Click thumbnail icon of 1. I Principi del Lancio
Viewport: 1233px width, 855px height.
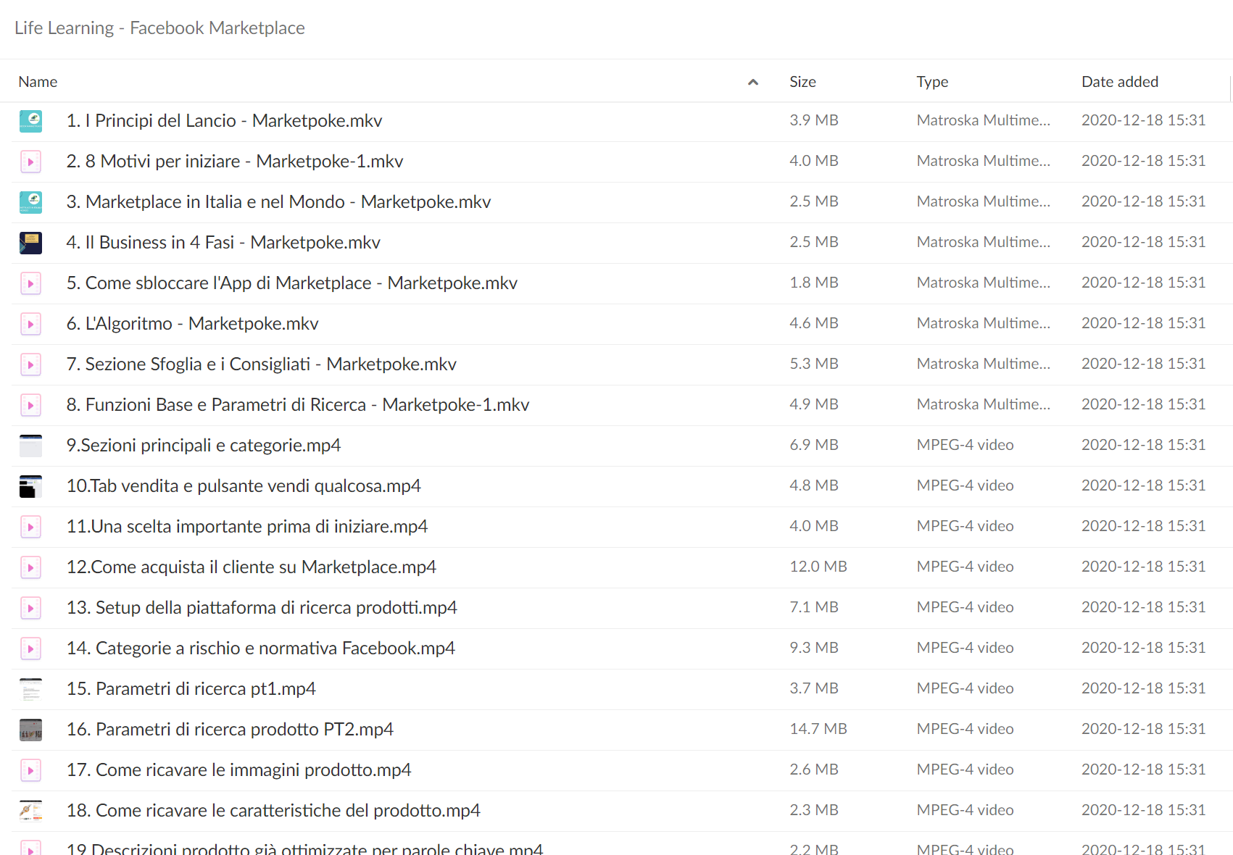click(30, 121)
